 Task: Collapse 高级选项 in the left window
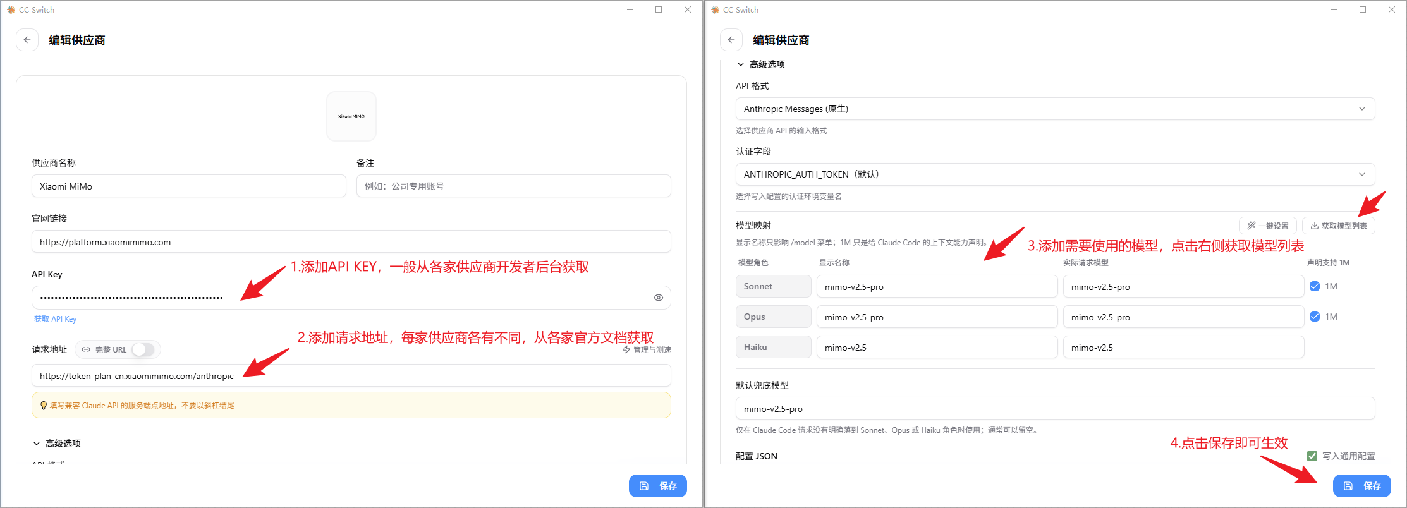[57, 444]
